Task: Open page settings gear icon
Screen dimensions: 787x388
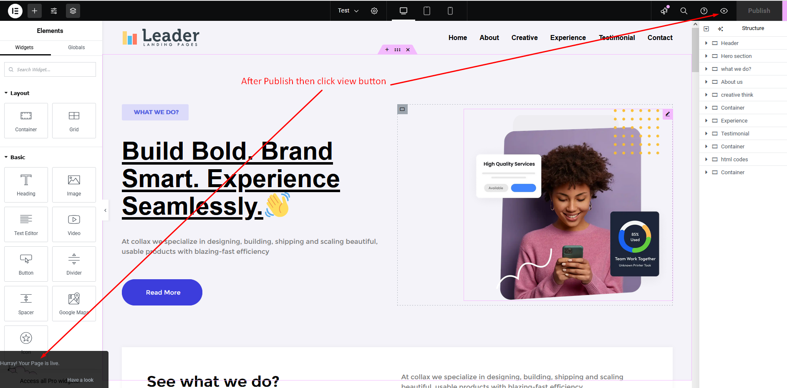Action: coord(374,11)
